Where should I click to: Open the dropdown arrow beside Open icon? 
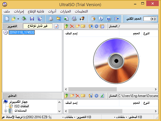(18, 19)
